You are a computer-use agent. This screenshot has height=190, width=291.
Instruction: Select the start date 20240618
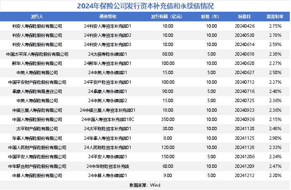coord(245,54)
